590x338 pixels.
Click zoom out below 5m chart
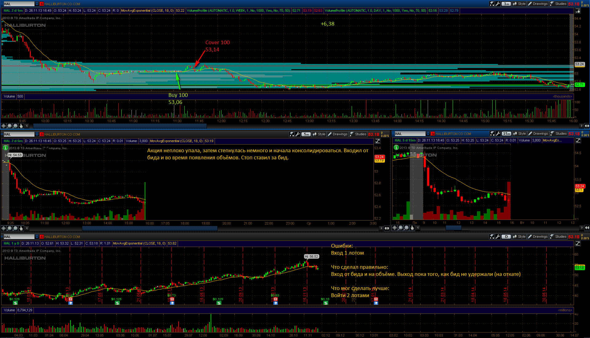(x=15, y=228)
